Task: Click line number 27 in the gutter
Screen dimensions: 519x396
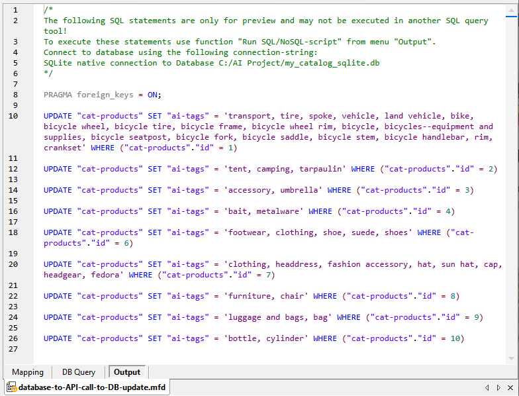Action: [x=14, y=349]
